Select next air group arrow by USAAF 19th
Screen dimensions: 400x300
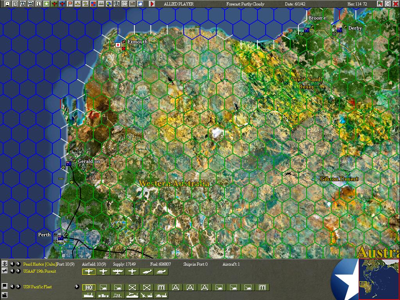click(18, 271)
